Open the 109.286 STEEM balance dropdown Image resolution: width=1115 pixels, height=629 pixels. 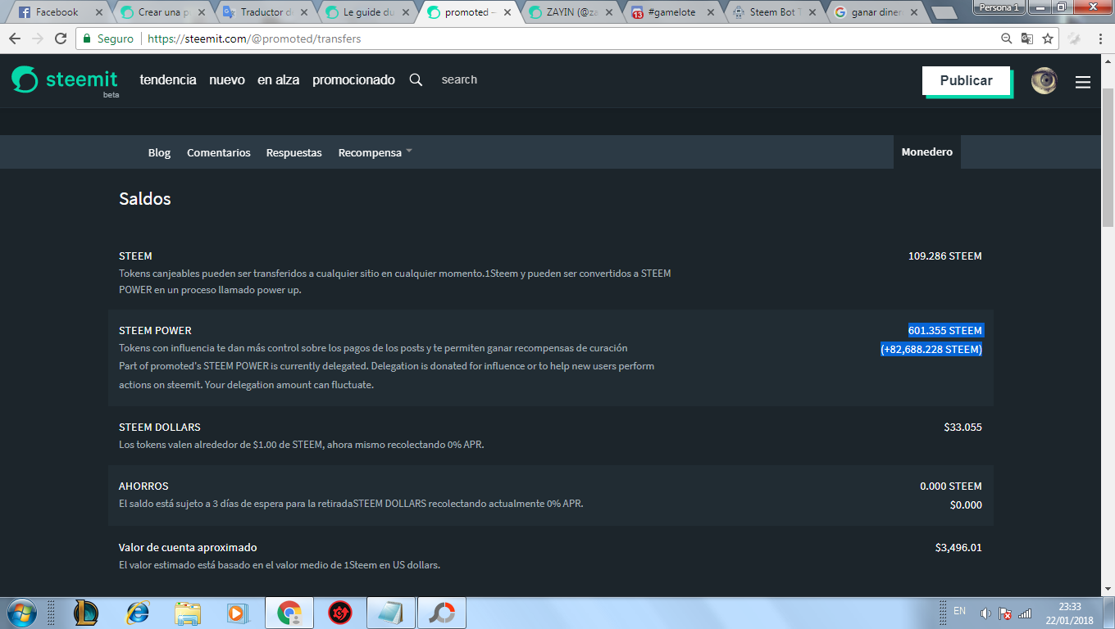pos(944,256)
